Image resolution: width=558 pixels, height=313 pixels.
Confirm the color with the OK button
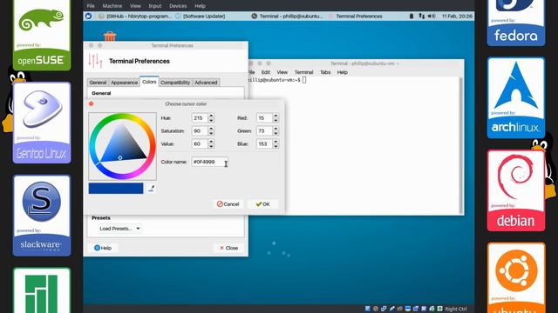click(263, 204)
